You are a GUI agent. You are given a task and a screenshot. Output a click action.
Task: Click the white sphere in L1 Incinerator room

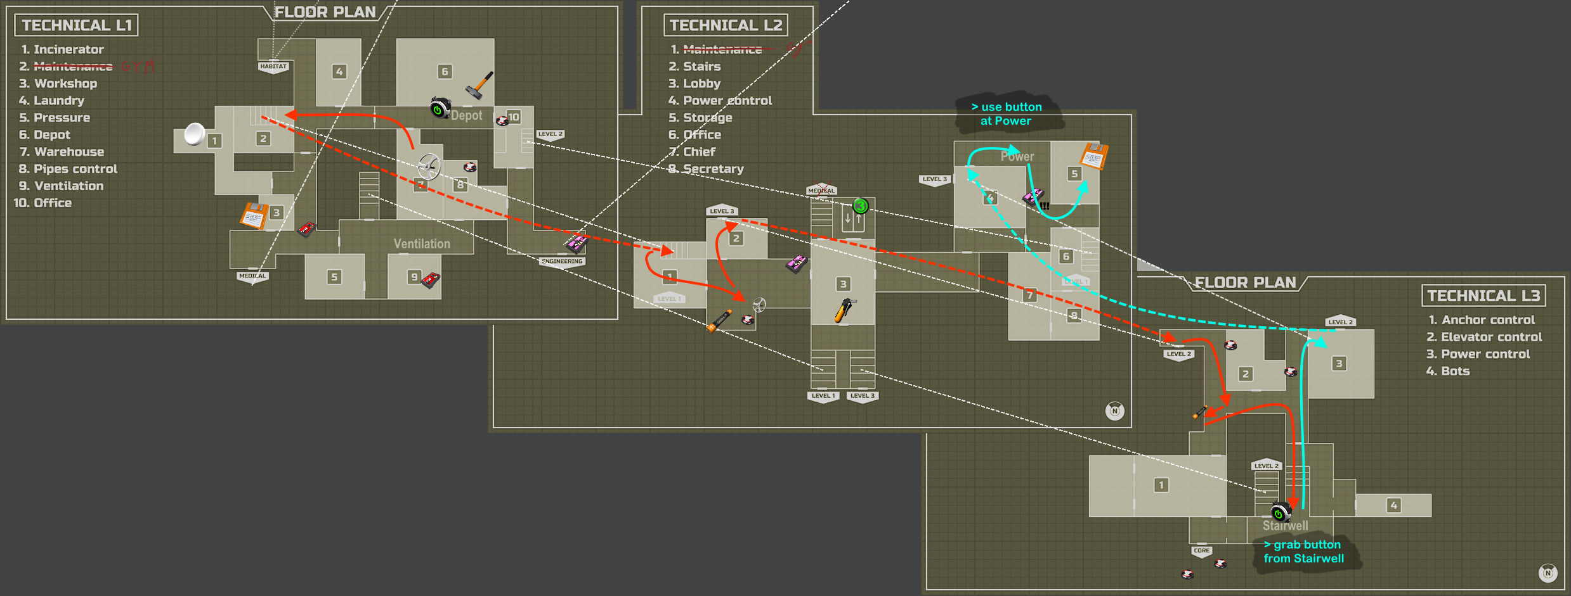point(194,134)
